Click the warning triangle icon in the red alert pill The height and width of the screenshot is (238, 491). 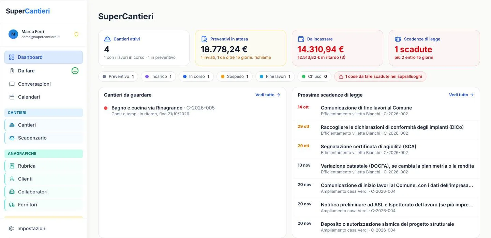(x=341, y=76)
